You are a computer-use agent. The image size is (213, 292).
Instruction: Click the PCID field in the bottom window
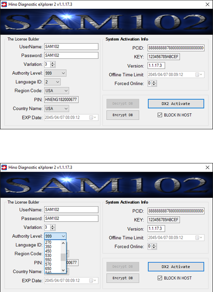click(x=176, y=211)
